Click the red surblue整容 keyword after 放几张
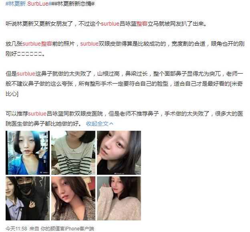 click(37, 44)
